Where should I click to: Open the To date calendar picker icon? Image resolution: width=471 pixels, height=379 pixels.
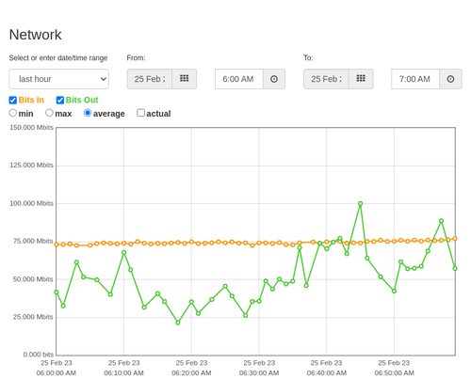[361, 79]
